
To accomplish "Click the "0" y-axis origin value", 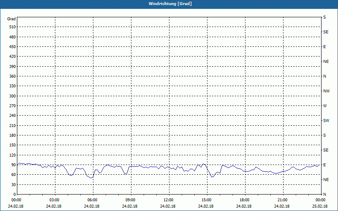I will click(15, 195).
